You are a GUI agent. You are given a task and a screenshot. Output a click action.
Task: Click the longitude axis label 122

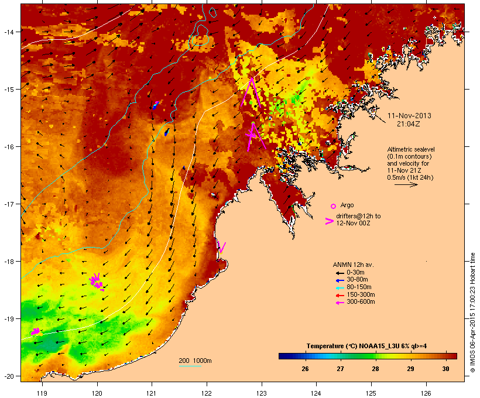click(x=207, y=393)
